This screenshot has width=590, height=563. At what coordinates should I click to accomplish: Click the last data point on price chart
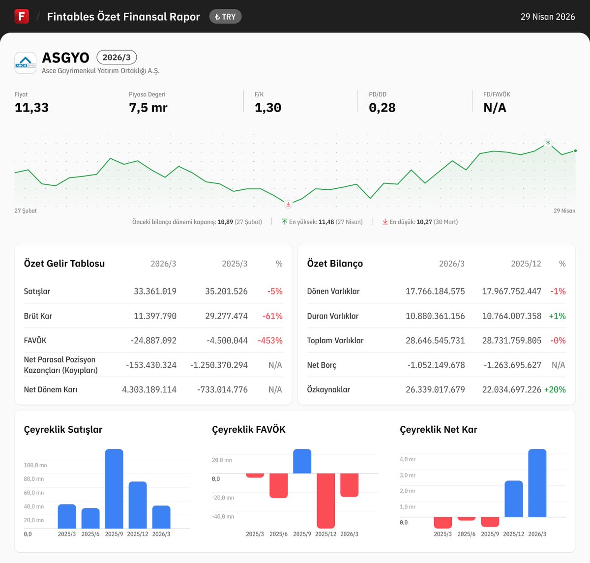[x=575, y=151]
